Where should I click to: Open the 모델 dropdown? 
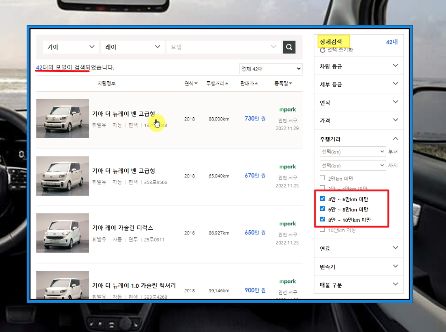[x=223, y=47]
